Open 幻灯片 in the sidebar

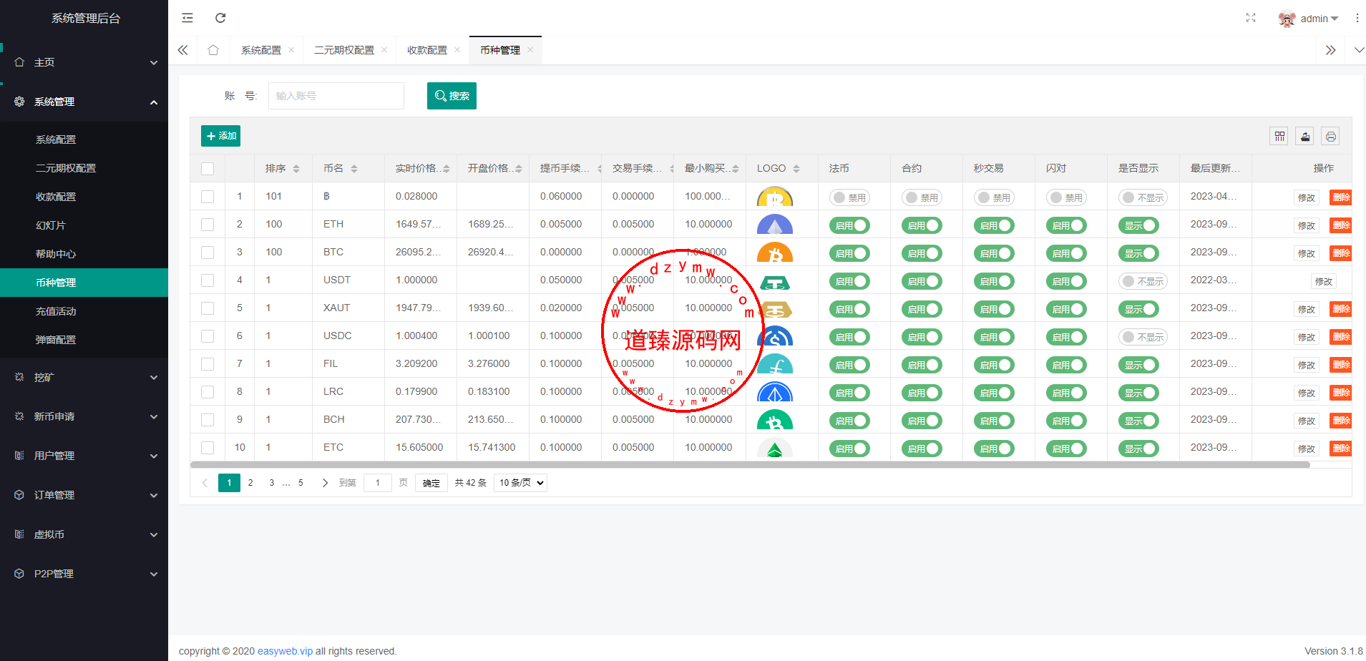[84, 225]
